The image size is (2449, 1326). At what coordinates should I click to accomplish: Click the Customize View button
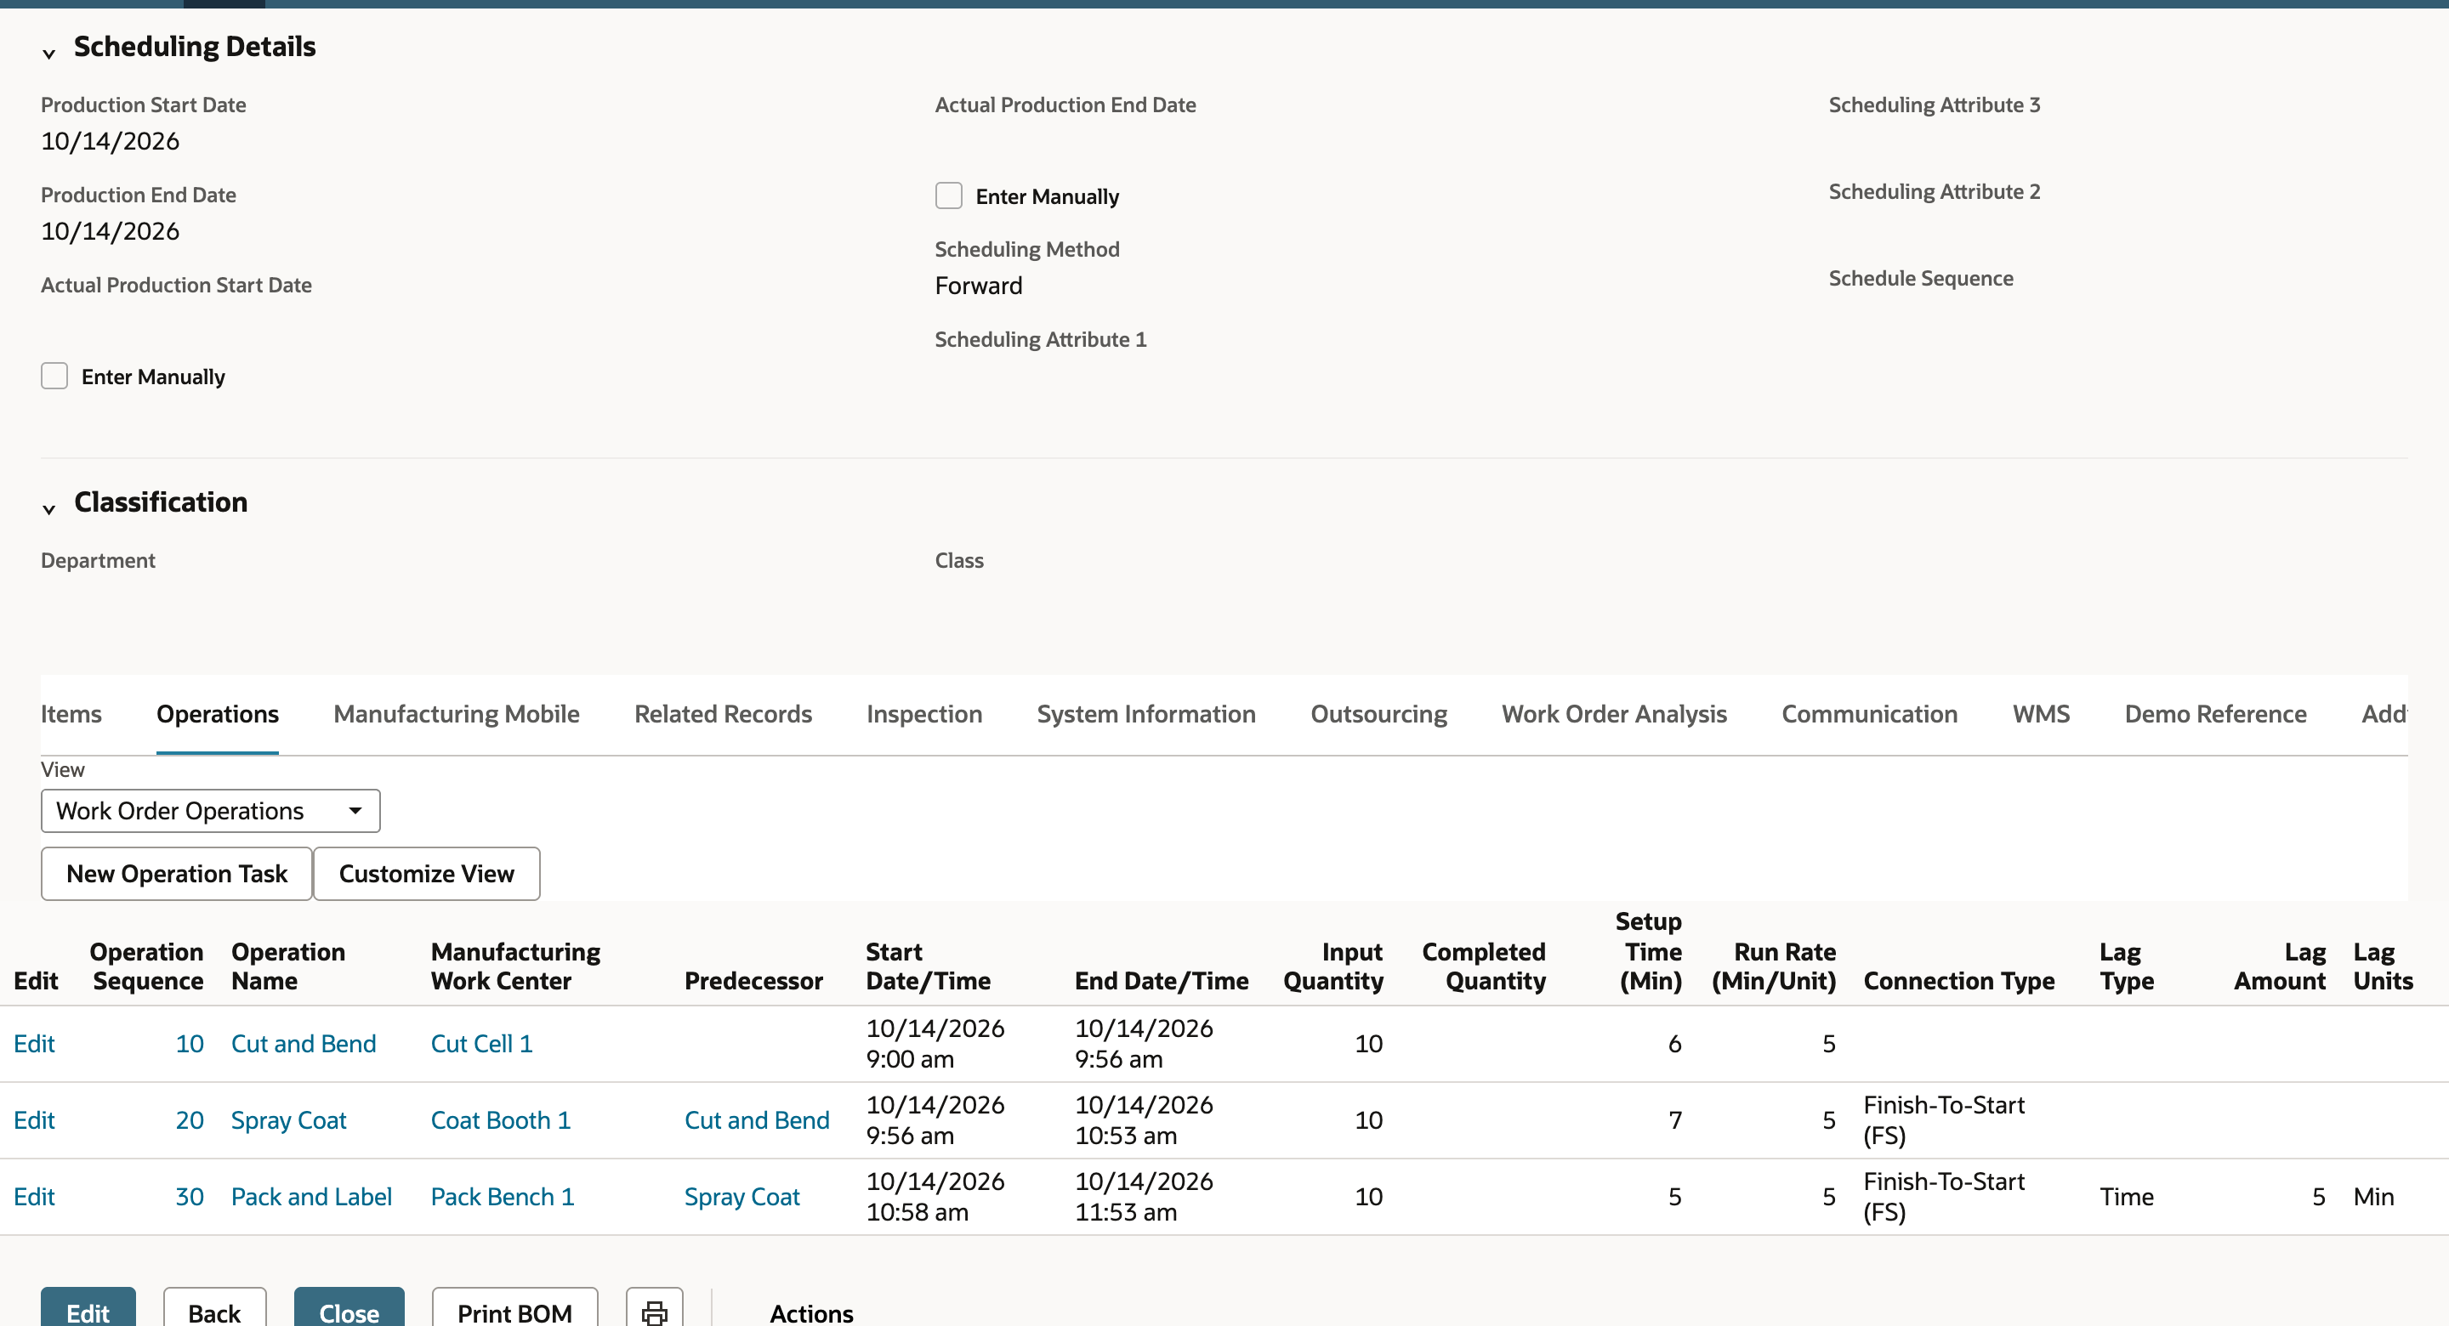pyautogui.click(x=427, y=874)
